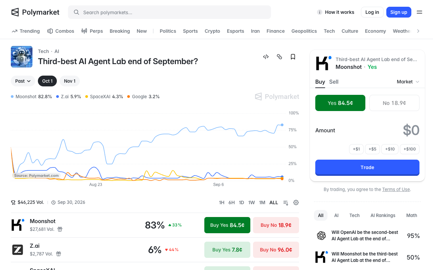Screen dimensions: 433x270
Task: Click the Moonshot rewards gift icon
Action: point(60,229)
